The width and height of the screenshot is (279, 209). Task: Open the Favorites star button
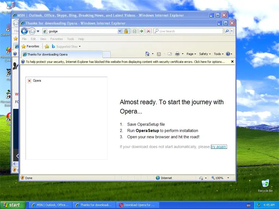click(x=30, y=46)
